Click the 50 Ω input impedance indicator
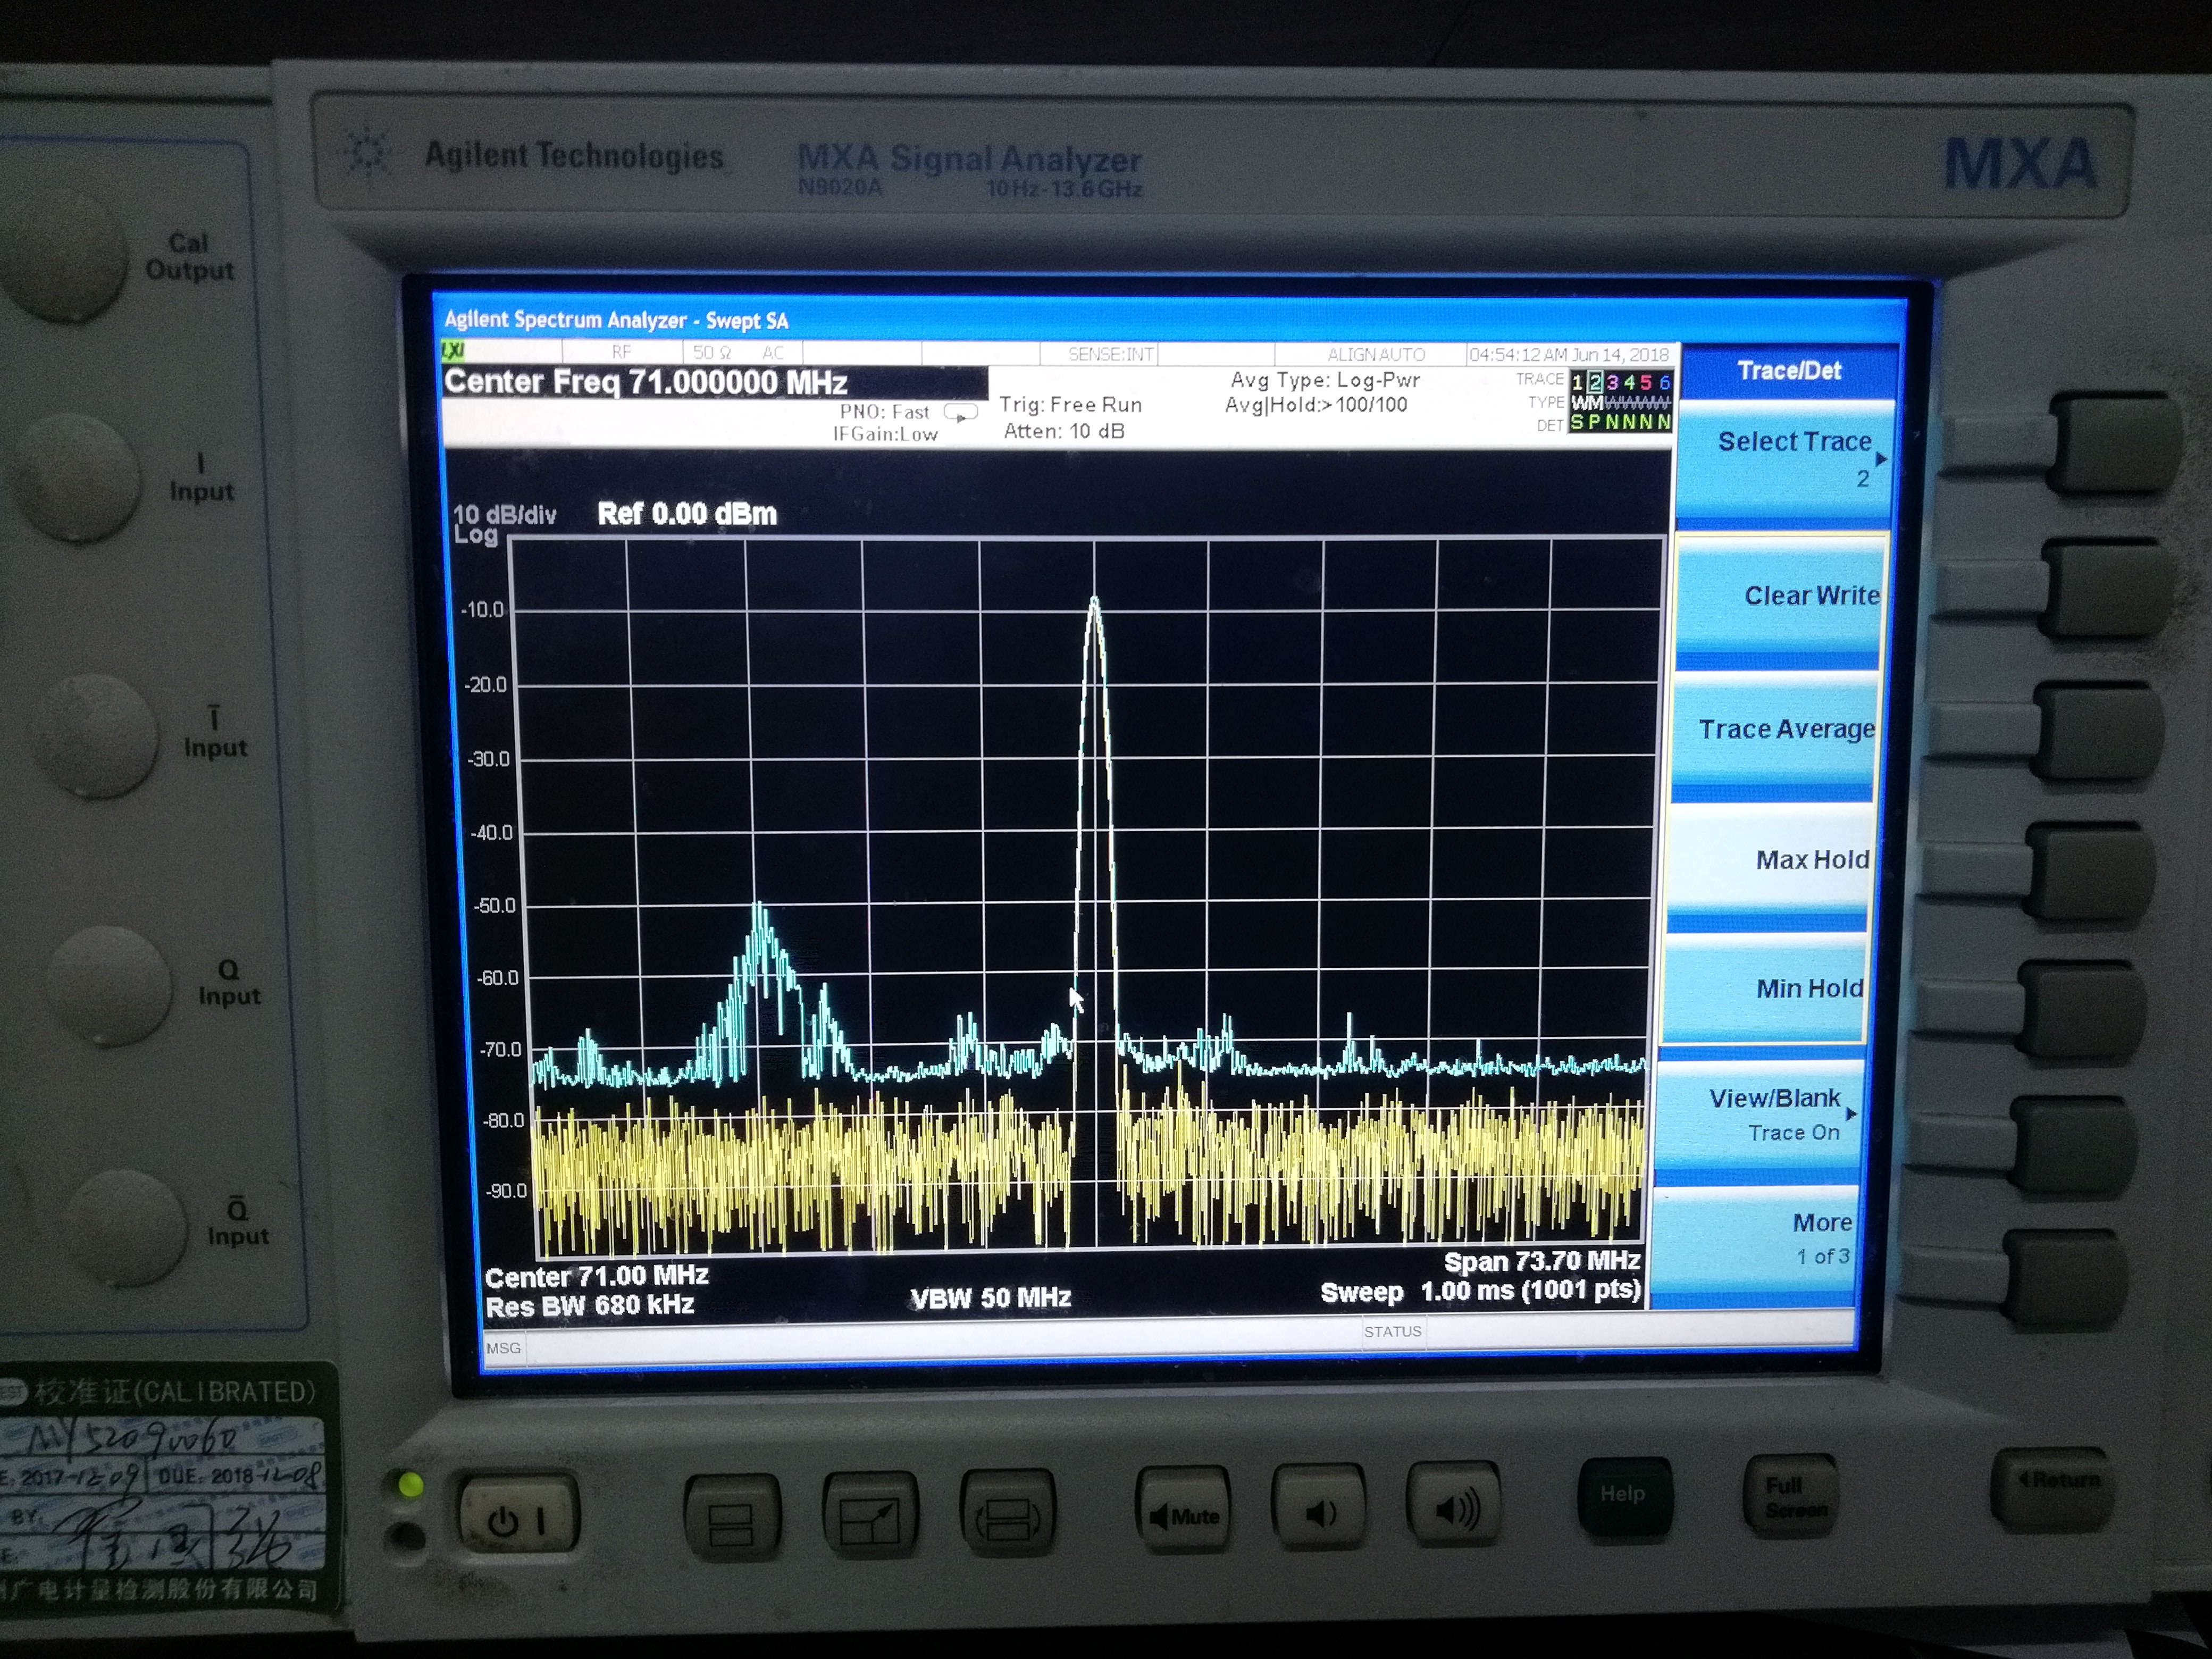The height and width of the screenshot is (1659, 2212). tap(712, 352)
